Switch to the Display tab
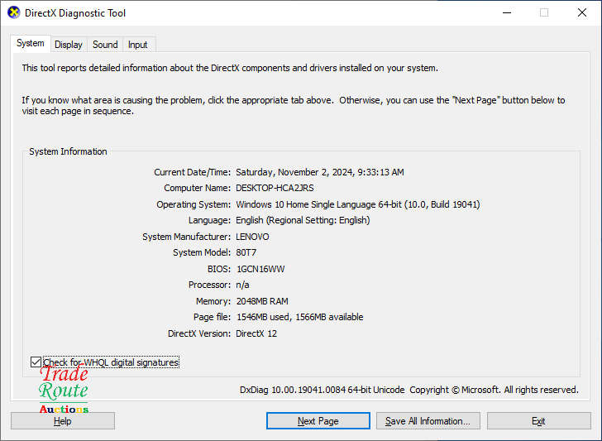Viewport: 602px width, 441px height. coord(69,45)
